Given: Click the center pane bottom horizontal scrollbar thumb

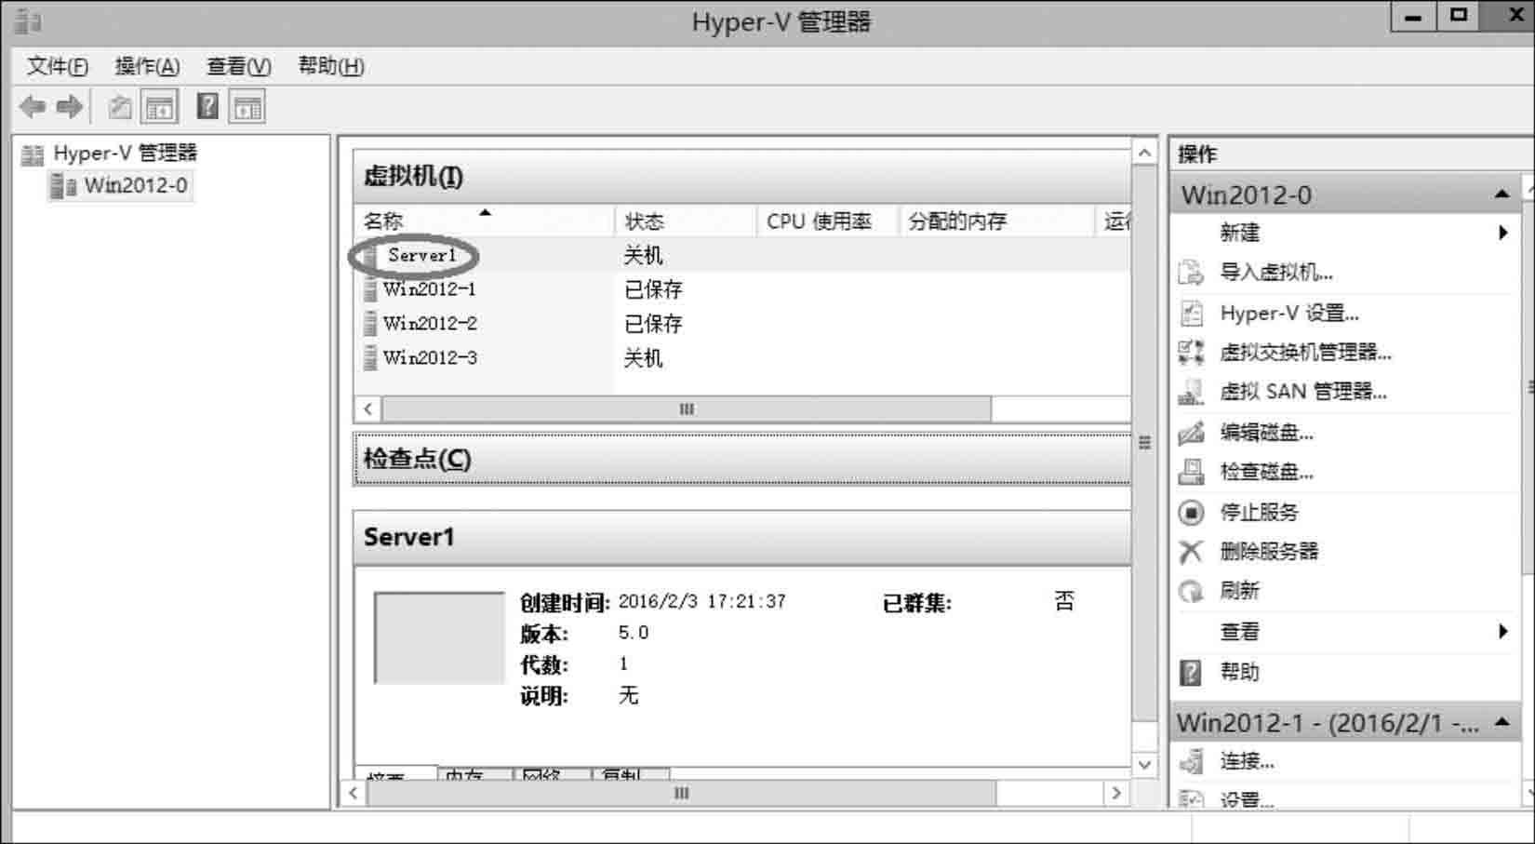Looking at the screenshot, I should 681,794.
